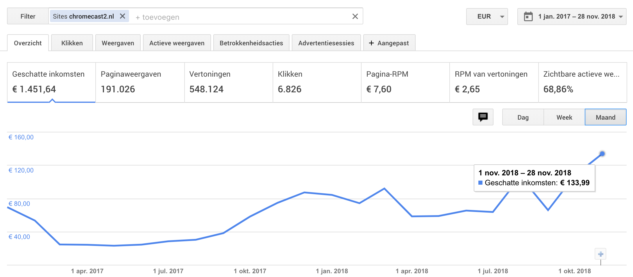Choose the Klikken metric card showing 6.826
633x277 pixels.
(x=317, y=82)
